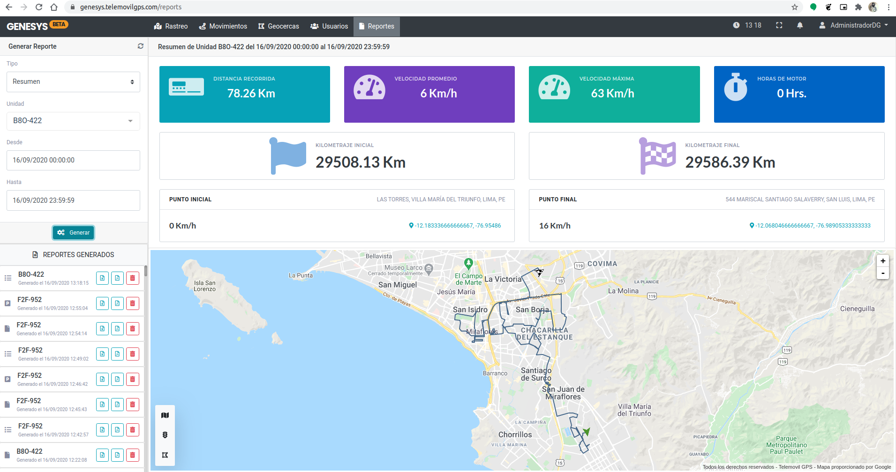This screenshot has height=472, width=896.
Task: Delete F2F-952 report generated 12:46:42
Action: pos(133,379)
